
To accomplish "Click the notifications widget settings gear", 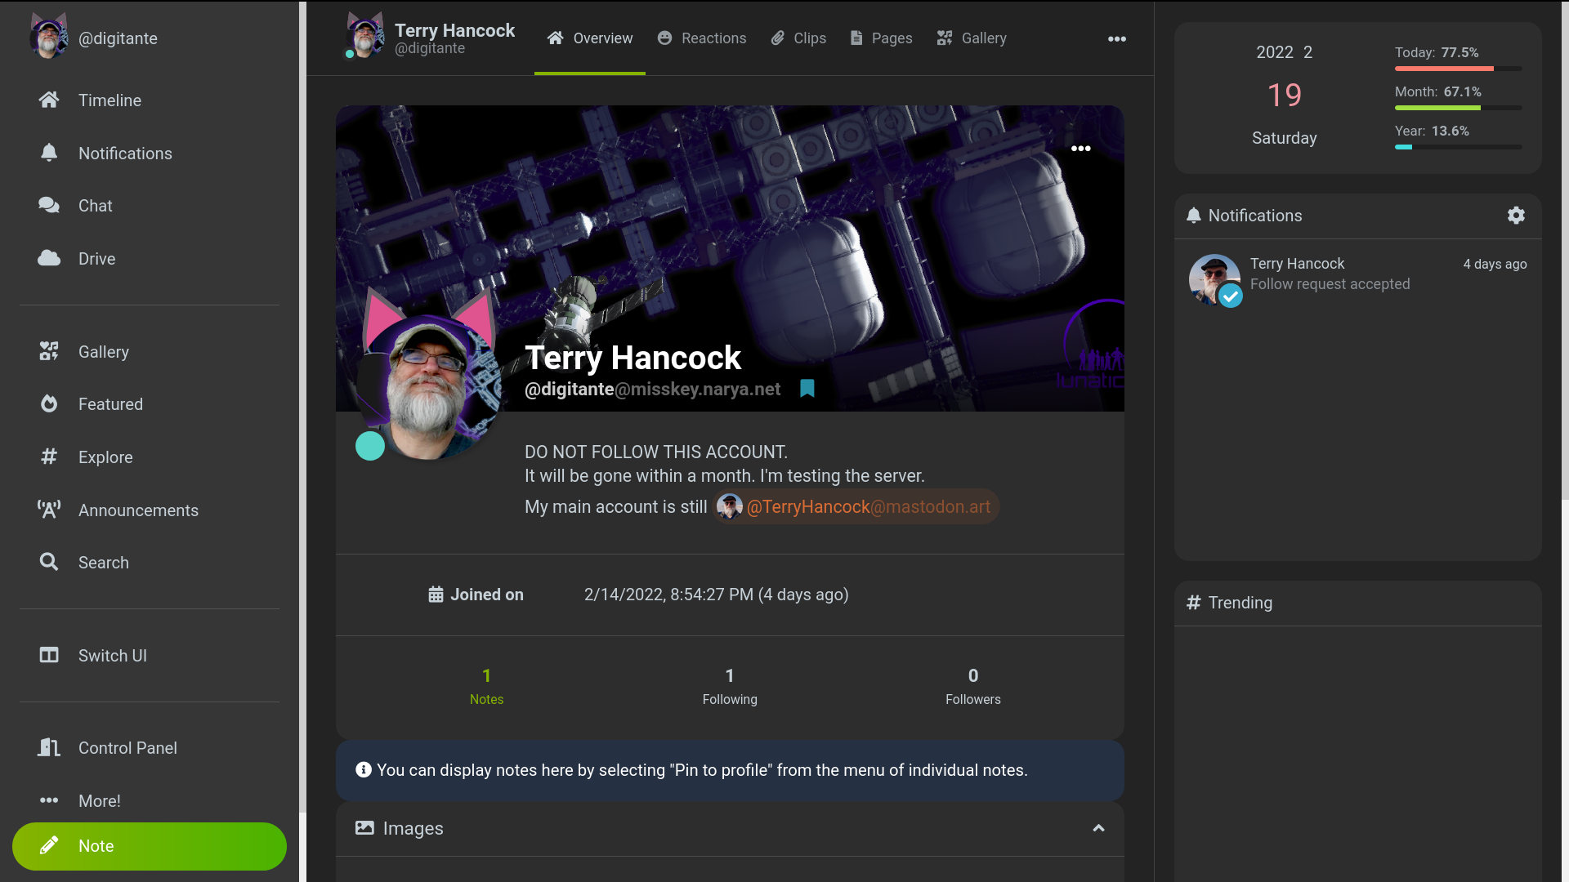I will [1516, 216].
